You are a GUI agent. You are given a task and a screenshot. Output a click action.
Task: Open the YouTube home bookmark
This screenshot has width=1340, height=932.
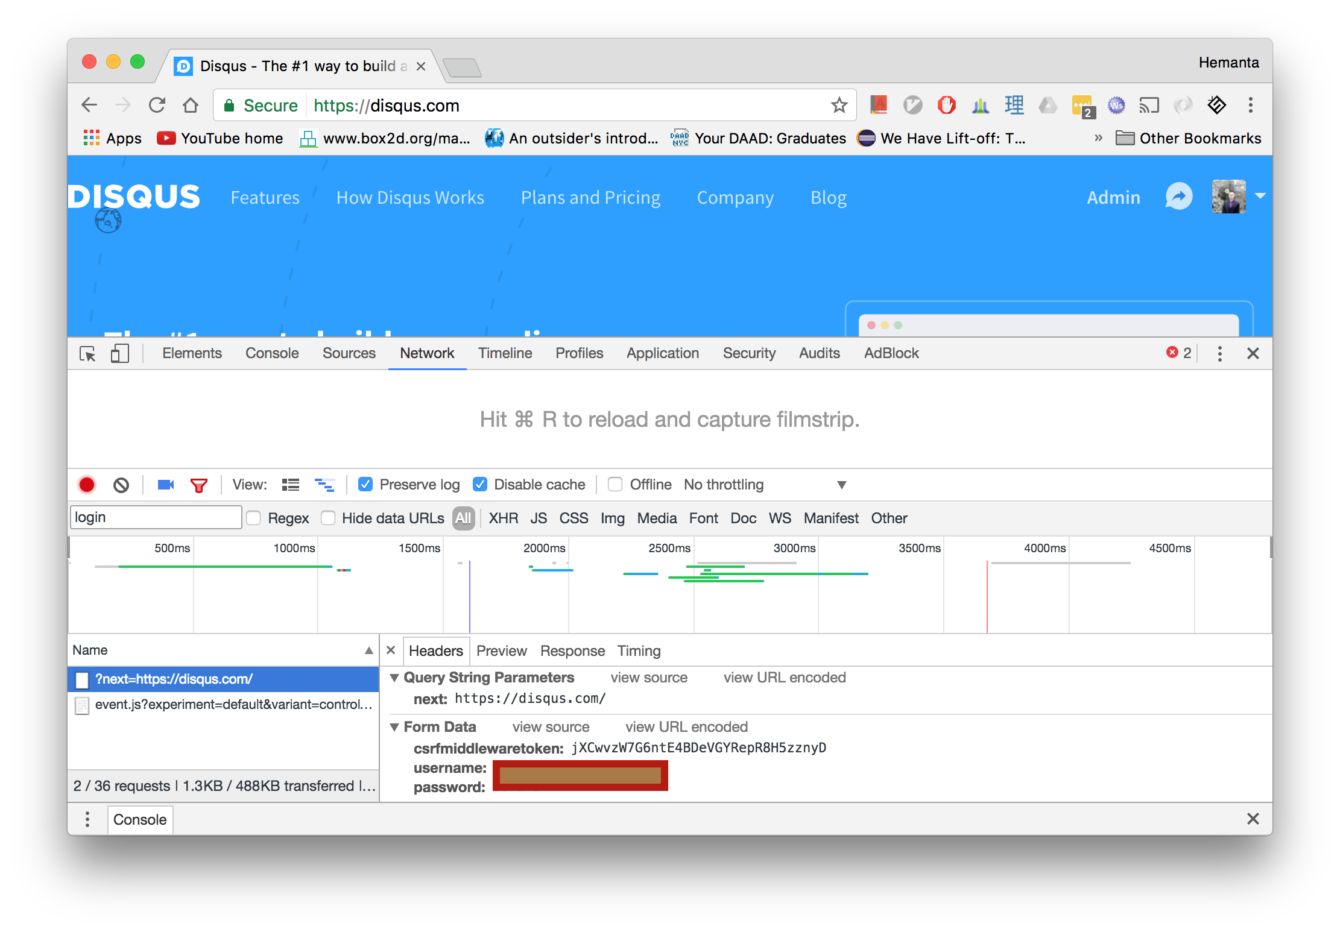[220, 138]
